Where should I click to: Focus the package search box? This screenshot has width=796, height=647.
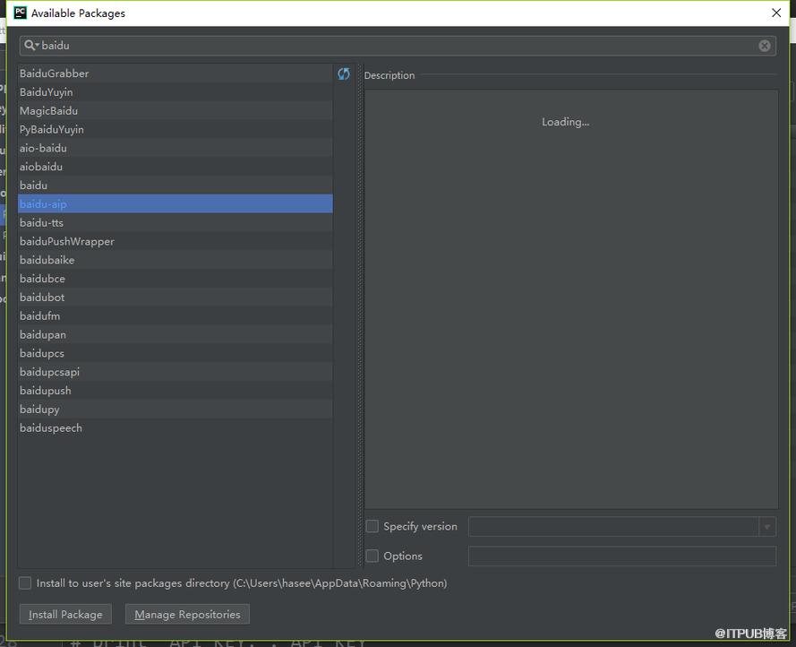(398, 46)
